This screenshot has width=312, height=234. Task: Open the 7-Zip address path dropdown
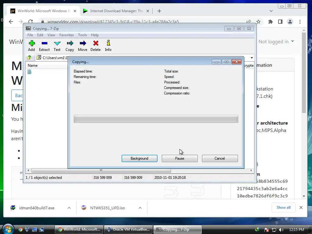[x=252, y=58]
